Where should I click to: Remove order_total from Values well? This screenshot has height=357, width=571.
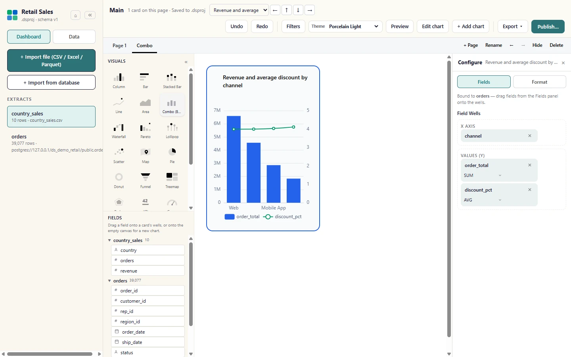[530, 165]
